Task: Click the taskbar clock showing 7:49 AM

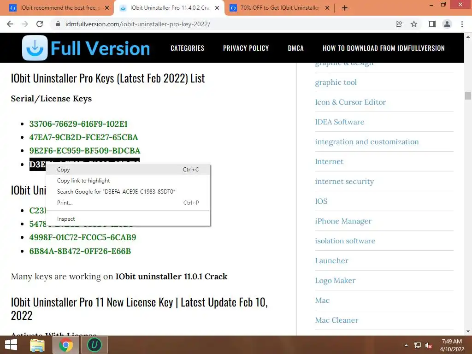Action: 452,345
